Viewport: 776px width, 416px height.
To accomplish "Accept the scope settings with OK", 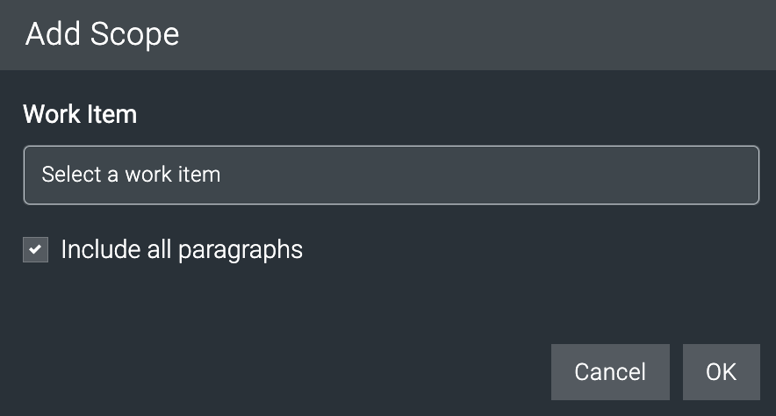I will coord(721,372).
